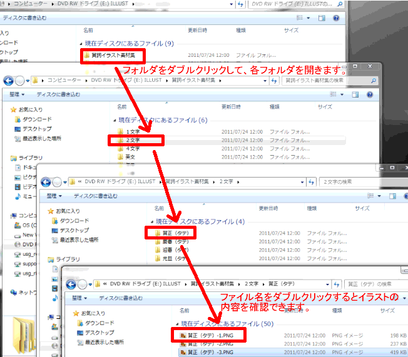The height and width of the screenshot is (357, 408).
Task: Click ディスクに書き込む in the 2文字 window
Action: pos(96,196)
